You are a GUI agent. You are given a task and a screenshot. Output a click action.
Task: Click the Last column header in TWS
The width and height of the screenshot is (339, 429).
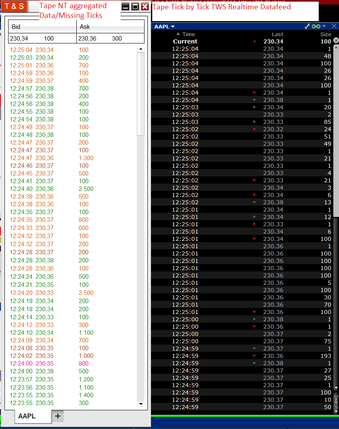[x=277, y=34]
